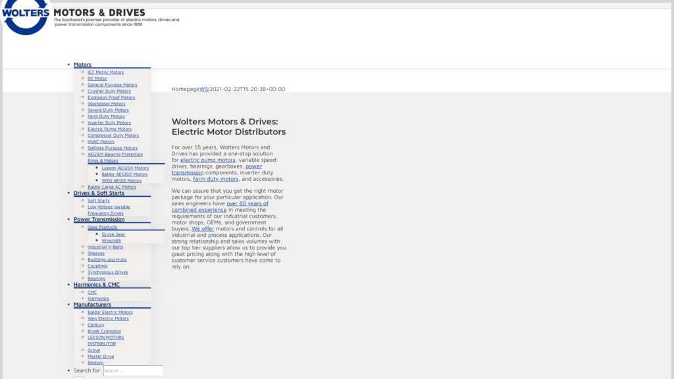Follow the power transmission text link

217,169
